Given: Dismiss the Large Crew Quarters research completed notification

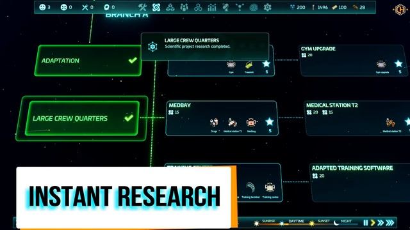Looking at the screenshot, I should [x=205, y=47].
